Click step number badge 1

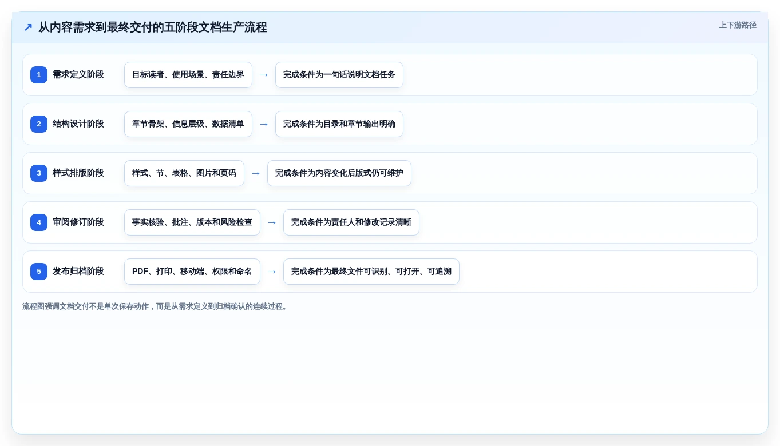coord(39,75)
